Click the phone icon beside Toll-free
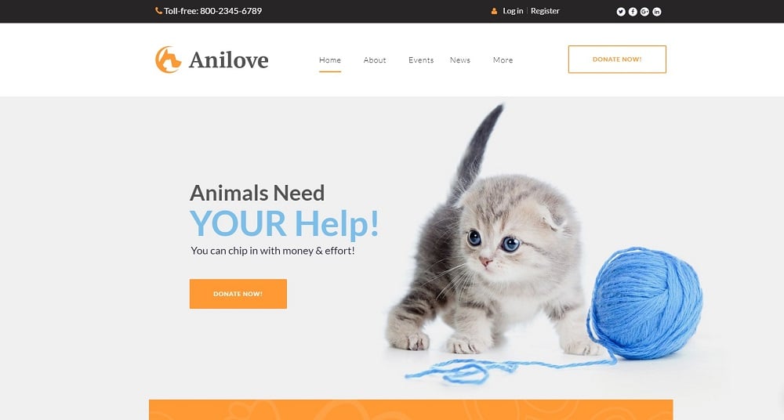 (158, 10)
